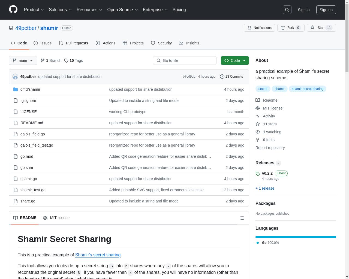Click the MIT license scale icon in About
Viewport: 349px width, 279px height.
(x=258, y=108)
